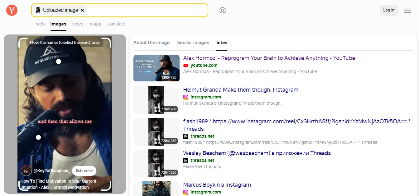This screenshot has width=419, height=196.
Task: Click the Instagram favicon under Helmut Granda result
Action: [x=186, y=97]
